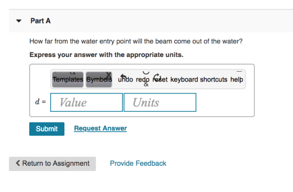
Task: Click the 'Express your answer' instruction text
Action: (x=107, y=55)
